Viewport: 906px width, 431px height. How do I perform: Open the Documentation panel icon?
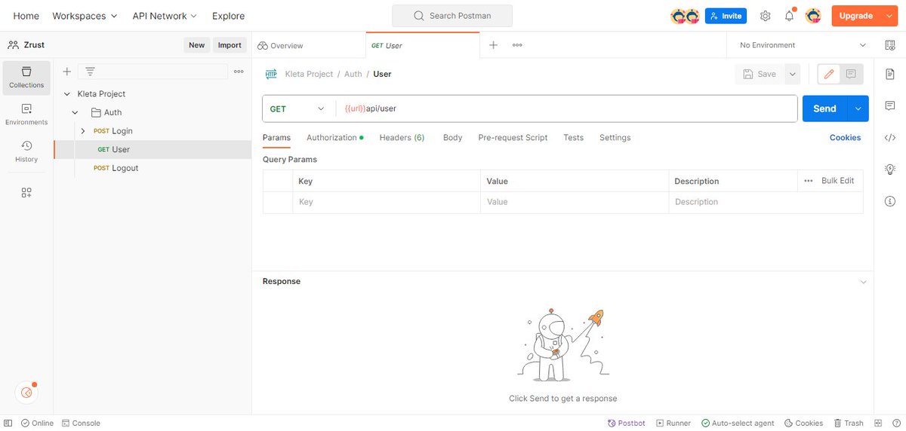click(x=890, y=74)
